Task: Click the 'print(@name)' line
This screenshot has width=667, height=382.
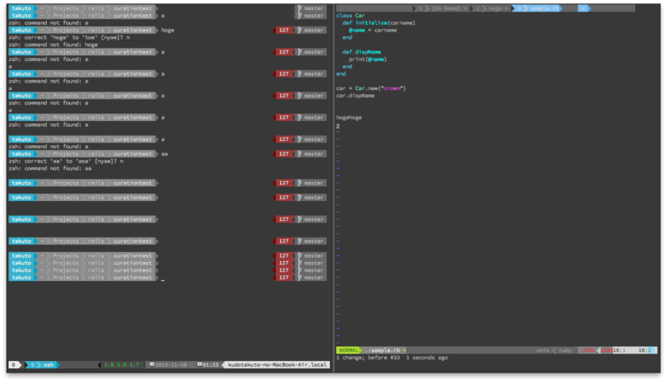Action: pos(368,59)
